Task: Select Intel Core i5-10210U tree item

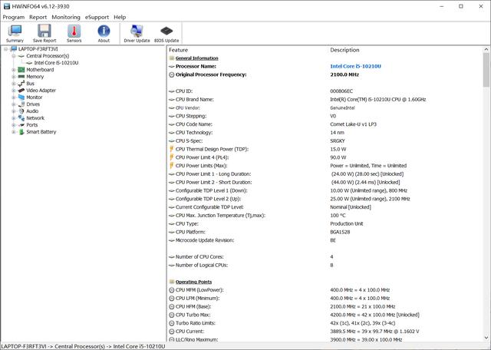Action: [56, 63]
